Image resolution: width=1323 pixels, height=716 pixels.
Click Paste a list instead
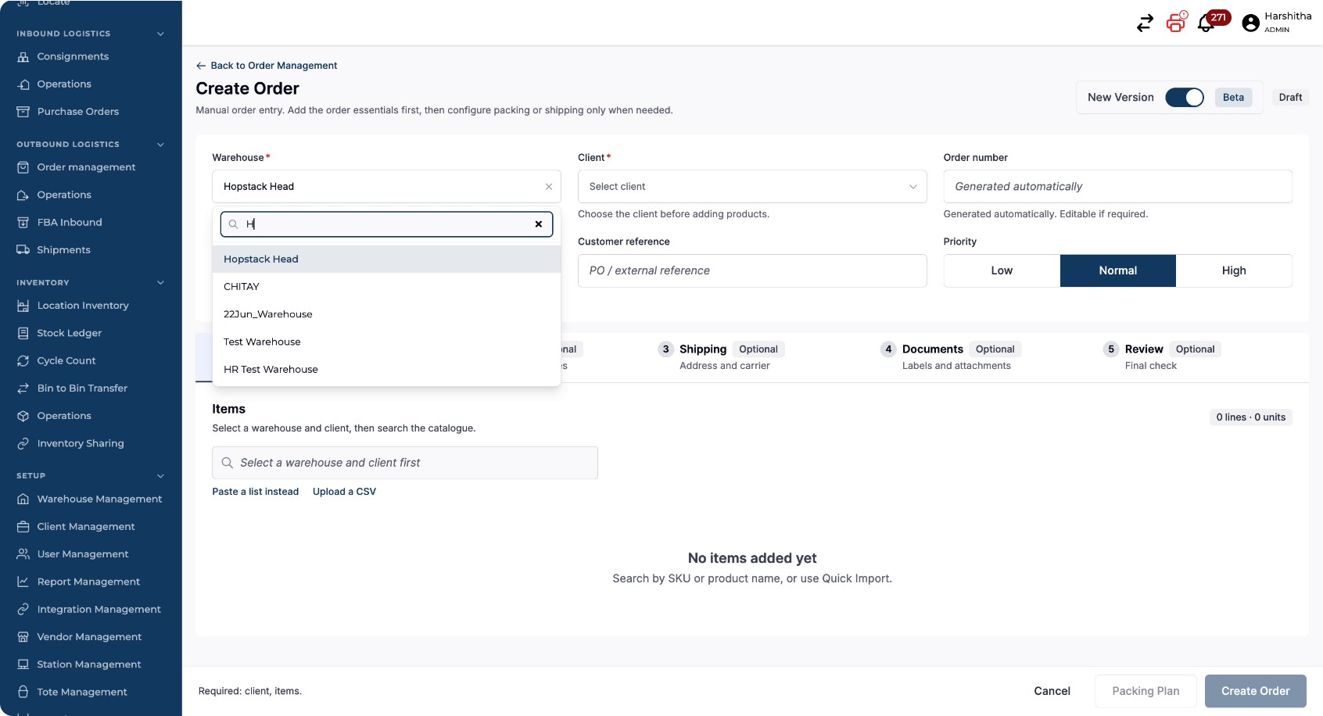(x=256, y=492)
